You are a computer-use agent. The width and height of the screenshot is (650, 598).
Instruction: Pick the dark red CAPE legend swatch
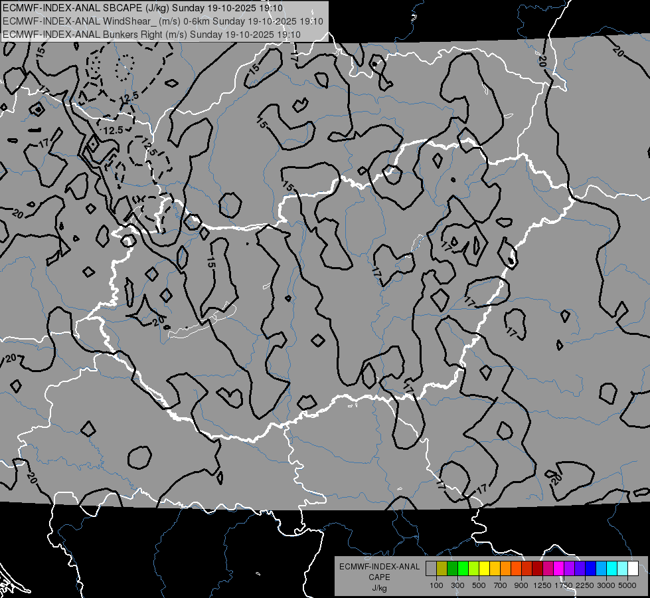coord(538,569)
